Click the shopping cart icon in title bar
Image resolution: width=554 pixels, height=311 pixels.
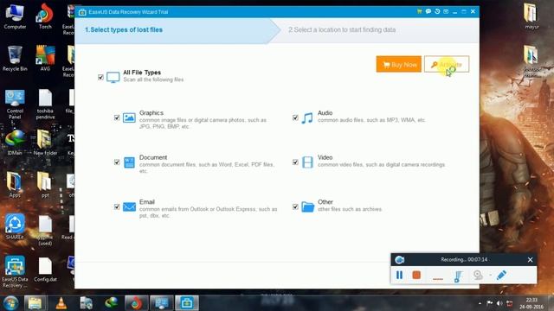pos(419,11)
